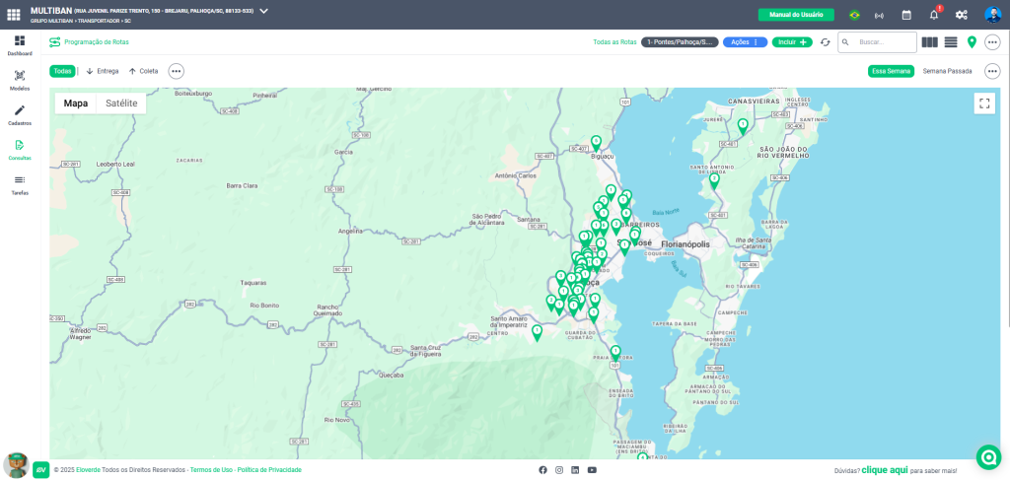Screen dimensions: 1010x480
Task: Click the calendar icon in header
Action: pyautogui.click(x=905, y=15)
